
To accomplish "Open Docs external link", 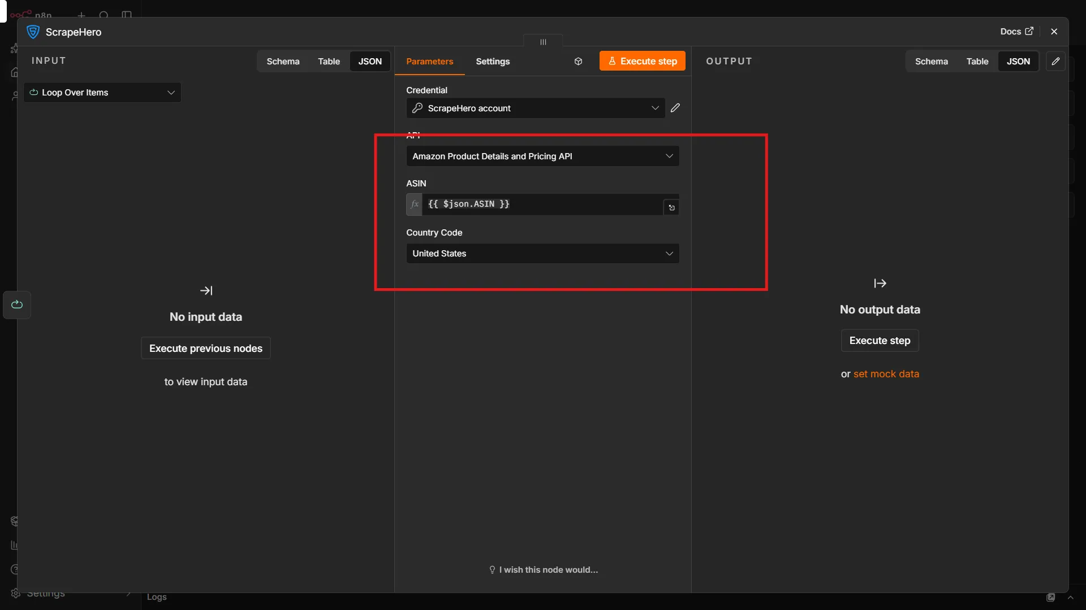I will click(1016, 32).
